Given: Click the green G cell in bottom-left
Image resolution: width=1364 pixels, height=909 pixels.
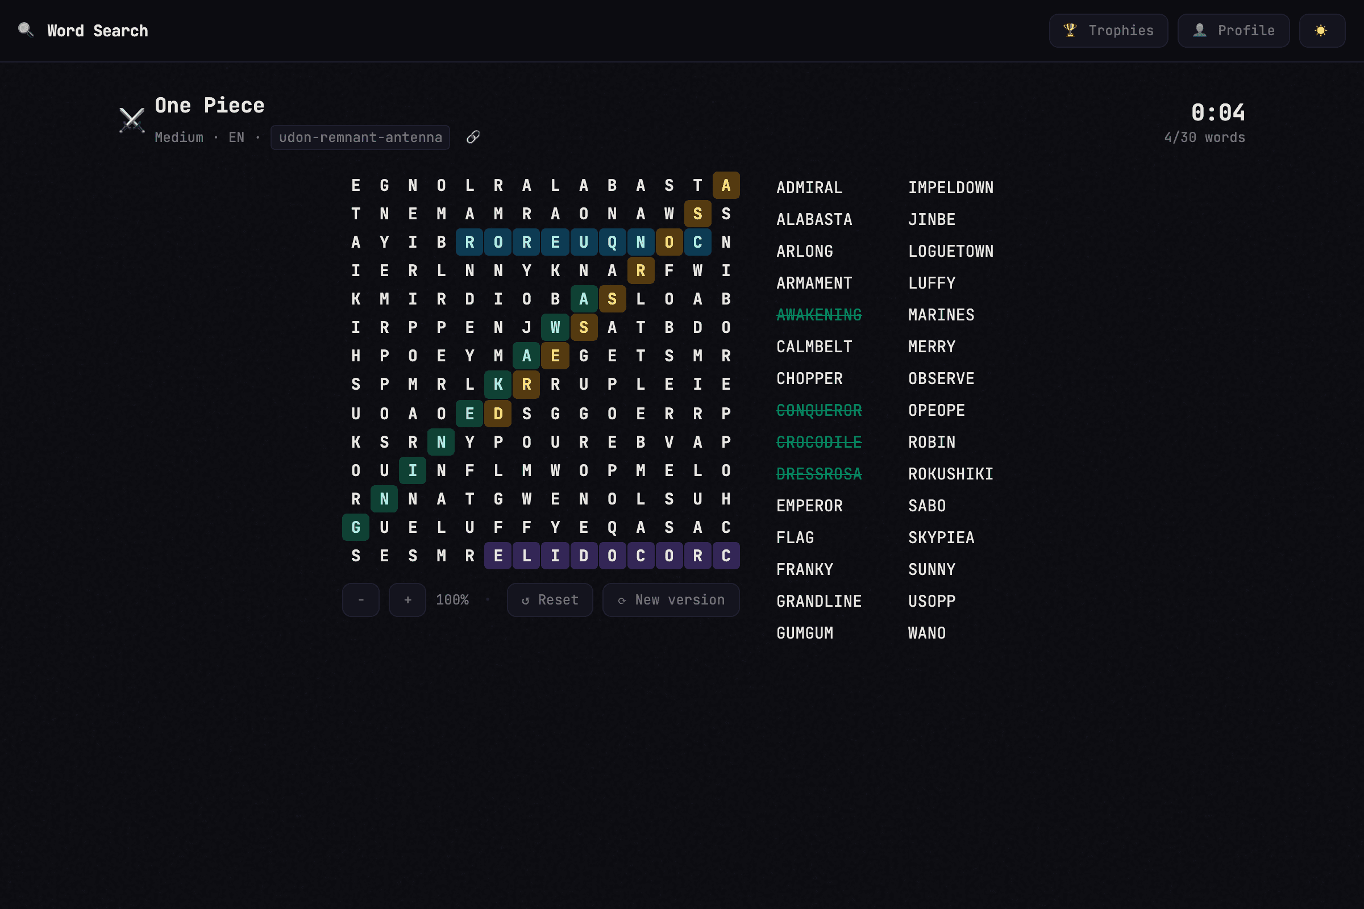Looking at the screenshot, I should tap(356, 527).
